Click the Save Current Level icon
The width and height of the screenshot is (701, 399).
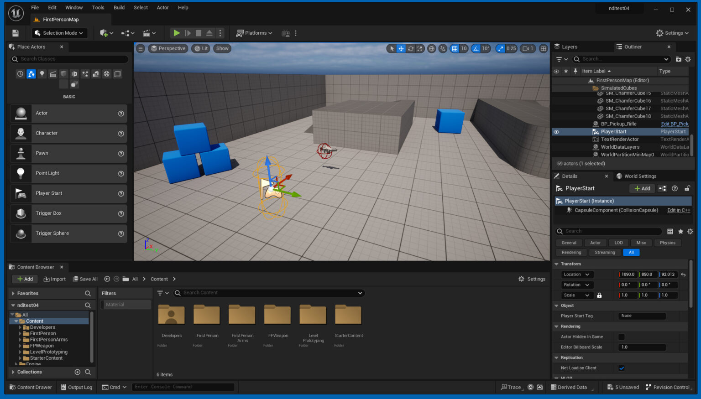[x=15, y=32]
